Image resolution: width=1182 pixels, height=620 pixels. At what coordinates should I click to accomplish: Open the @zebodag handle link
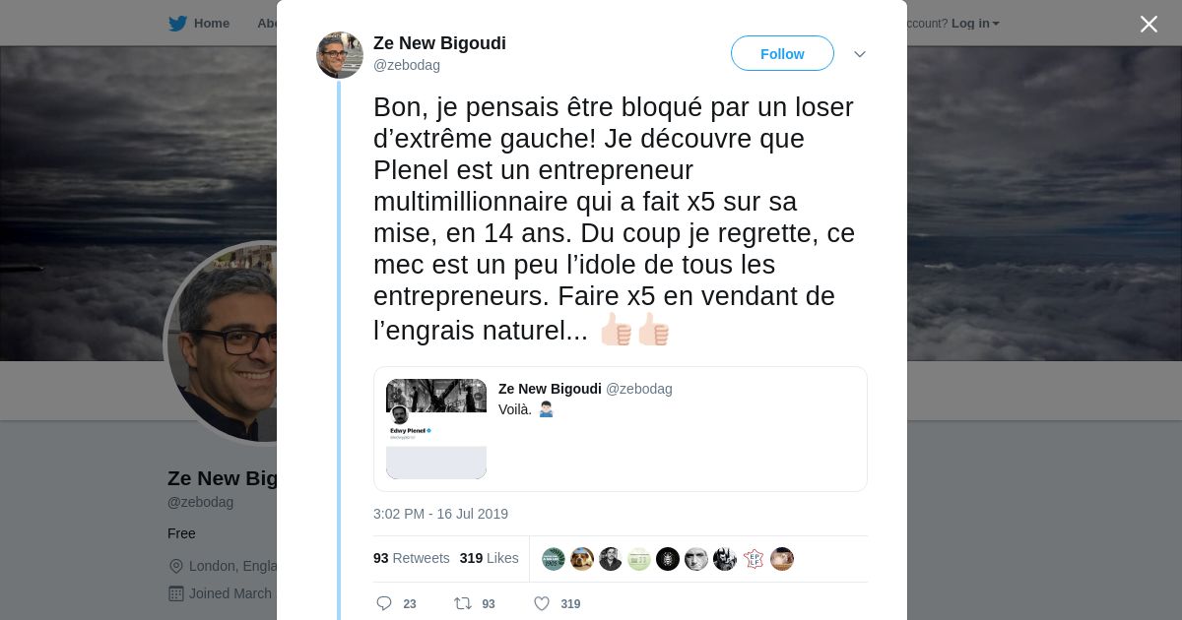tap(407, 65)
